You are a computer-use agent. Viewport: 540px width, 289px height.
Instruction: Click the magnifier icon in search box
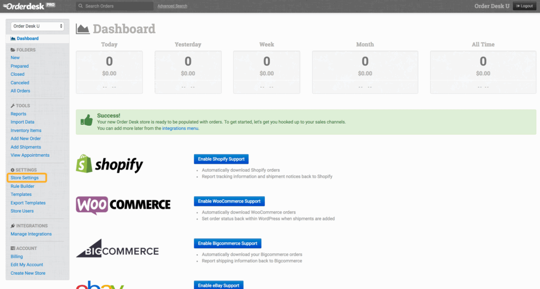(81, 6)
